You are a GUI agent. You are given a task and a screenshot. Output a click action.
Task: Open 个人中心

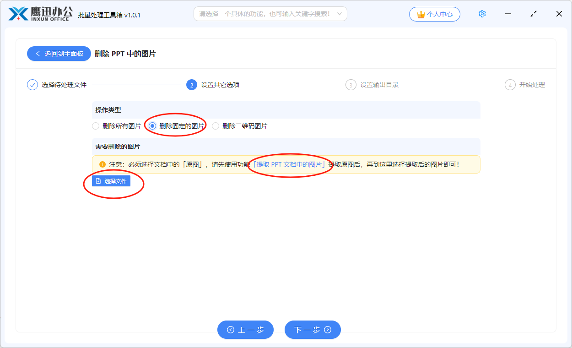(435, 14)
